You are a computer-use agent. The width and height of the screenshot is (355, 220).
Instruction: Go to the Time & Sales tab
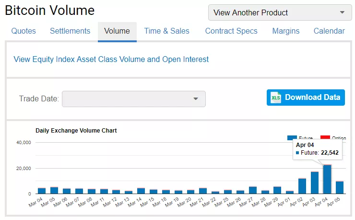click(166, 31)
